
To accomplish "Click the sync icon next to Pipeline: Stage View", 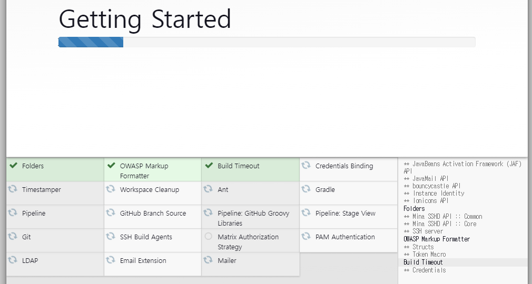I will [x=306, y=212].
